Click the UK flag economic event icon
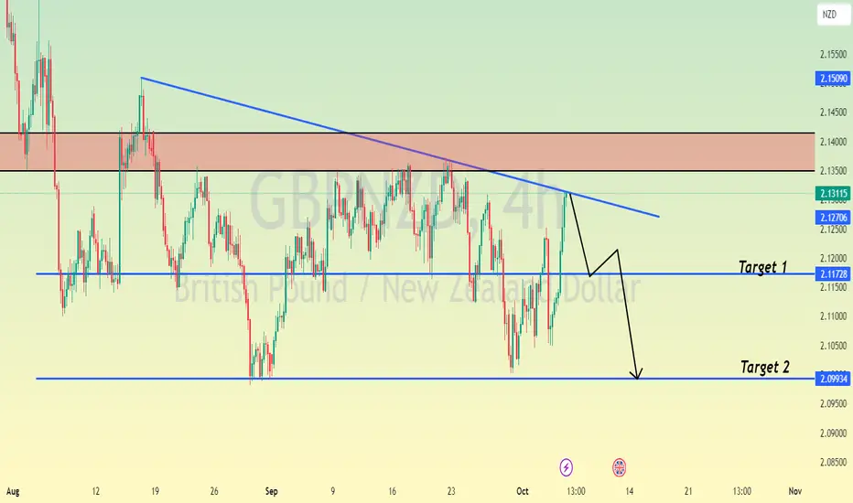 tap(619, 467)
